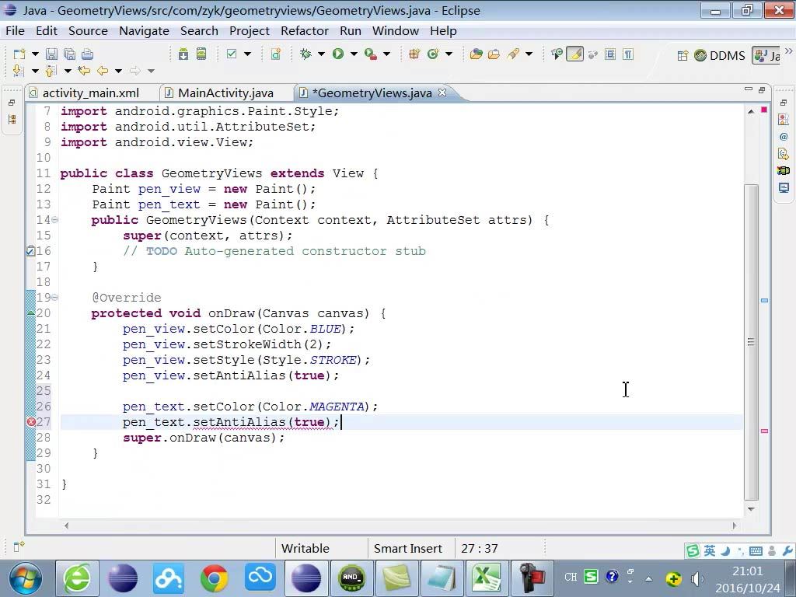Click the Run External Tools icon
This screenshot has height=597, width=796.
[371, 54]
